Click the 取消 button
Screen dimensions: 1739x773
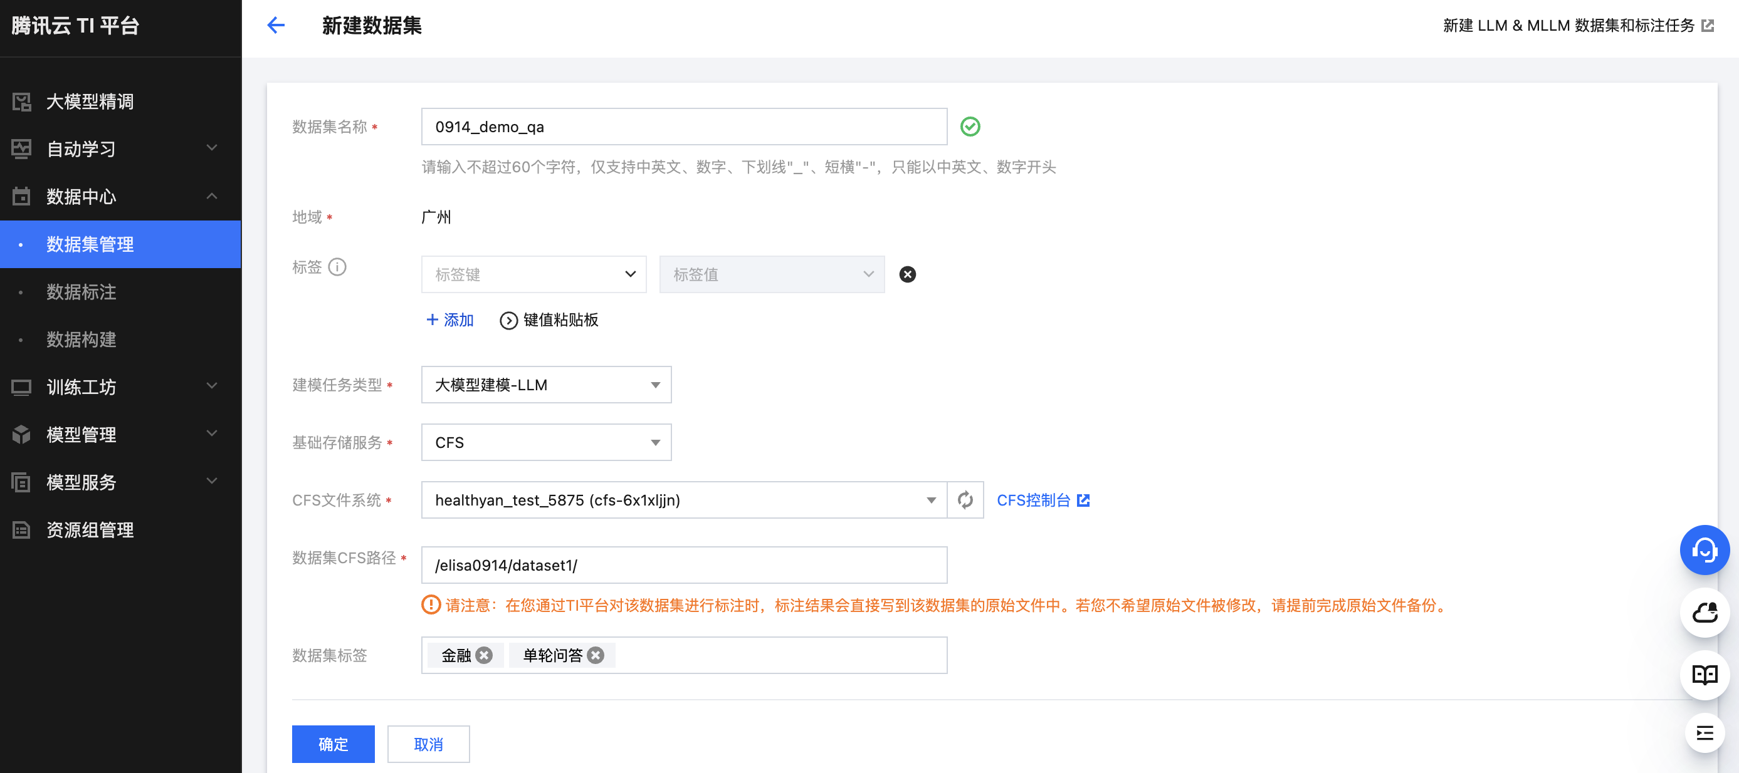[428, 744]
